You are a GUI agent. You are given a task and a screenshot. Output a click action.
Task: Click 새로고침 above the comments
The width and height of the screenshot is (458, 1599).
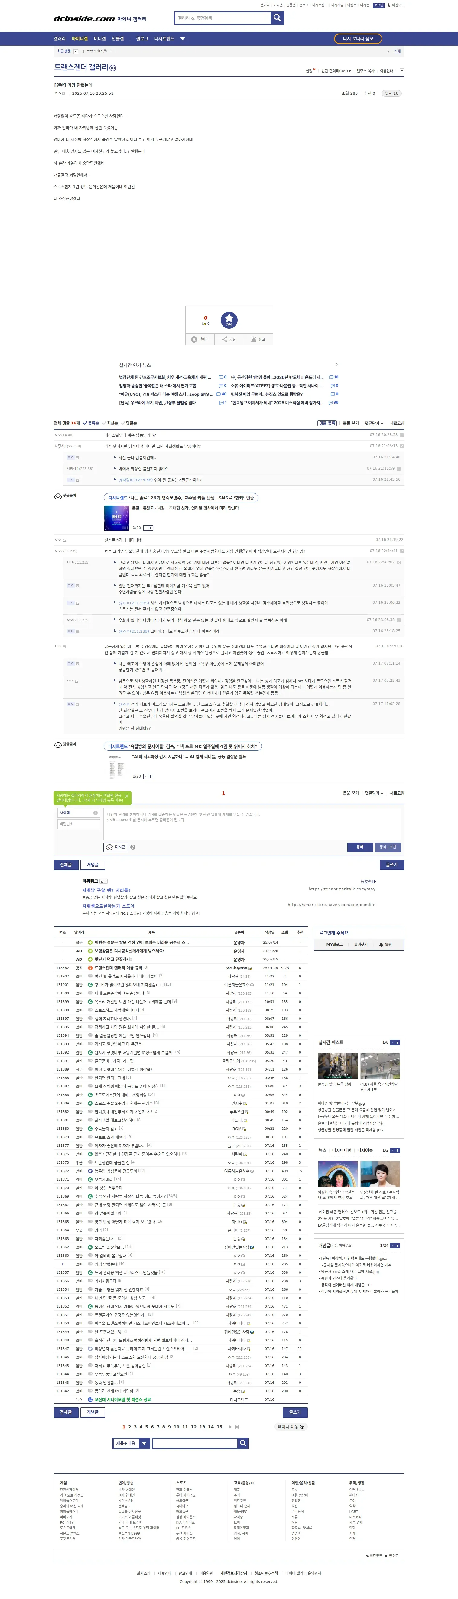tap(397, 423)
